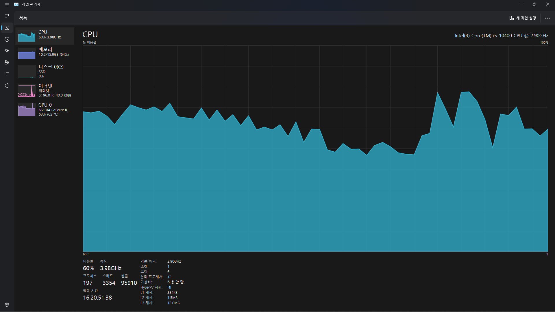The height and width of the screenshot is (312, 555).
Task: Restore down the Task Manager window
Action: 534,4
